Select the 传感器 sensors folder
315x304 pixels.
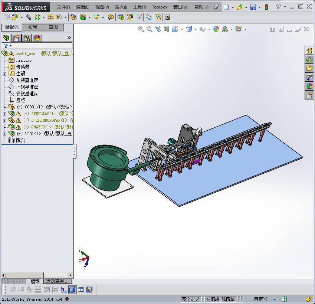[x=23, y=67]
